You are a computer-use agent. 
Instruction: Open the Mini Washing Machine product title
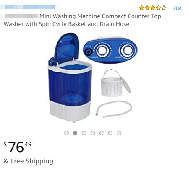(x=82, y=20)
